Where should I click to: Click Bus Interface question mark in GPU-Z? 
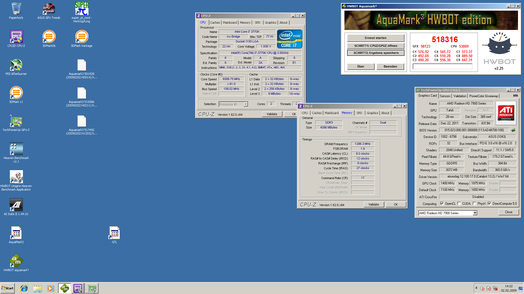[516, 143]
